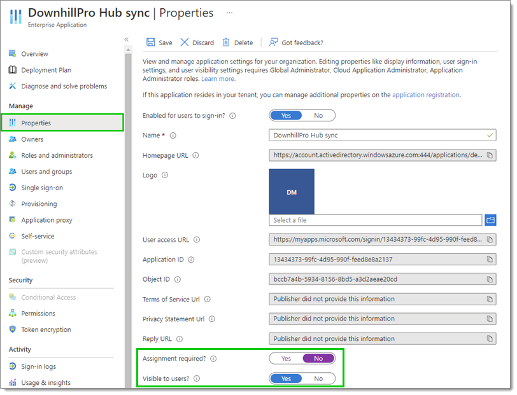
Task: Click the Discard X icon
Action: point(184,42)
